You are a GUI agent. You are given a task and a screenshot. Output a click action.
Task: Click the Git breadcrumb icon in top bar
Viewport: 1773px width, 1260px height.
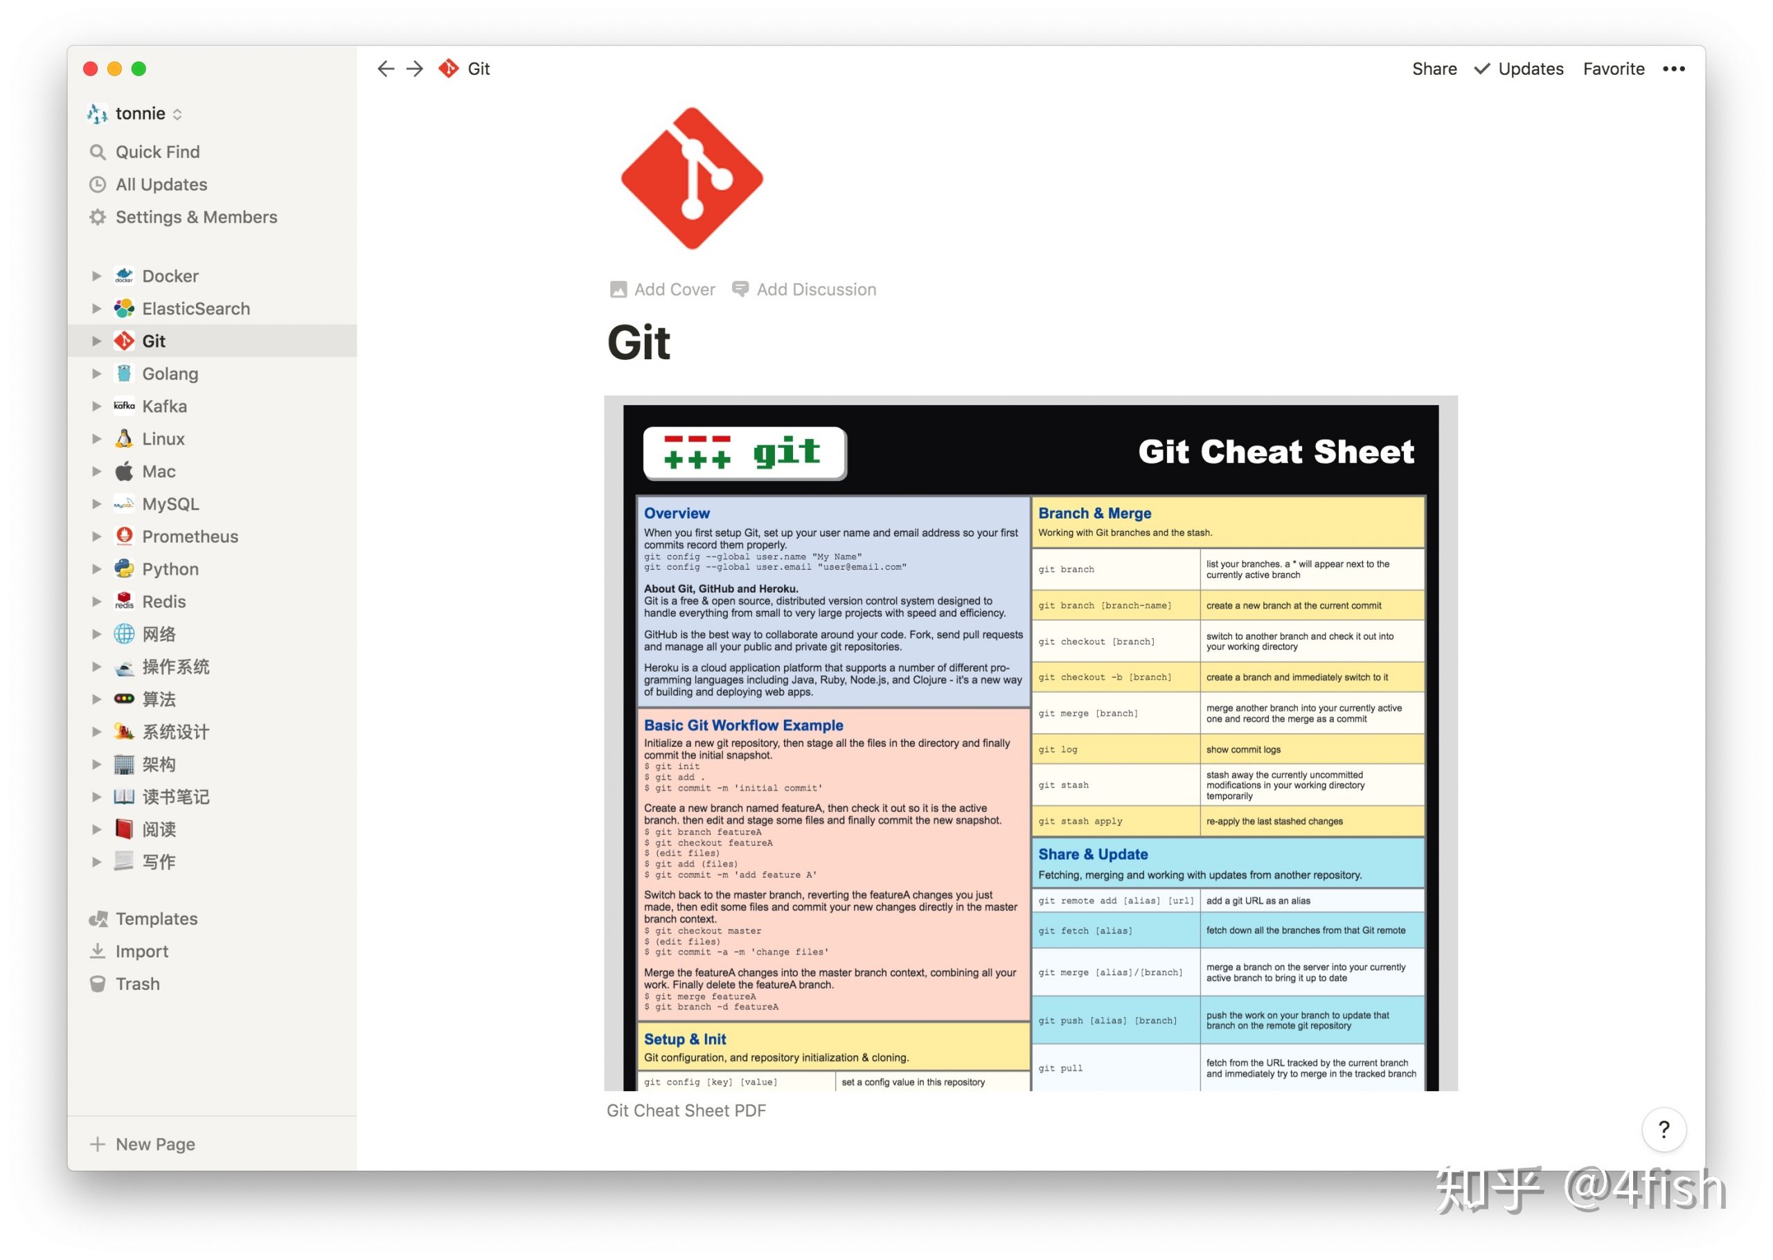pyautogui.click(x=449, y=69)
